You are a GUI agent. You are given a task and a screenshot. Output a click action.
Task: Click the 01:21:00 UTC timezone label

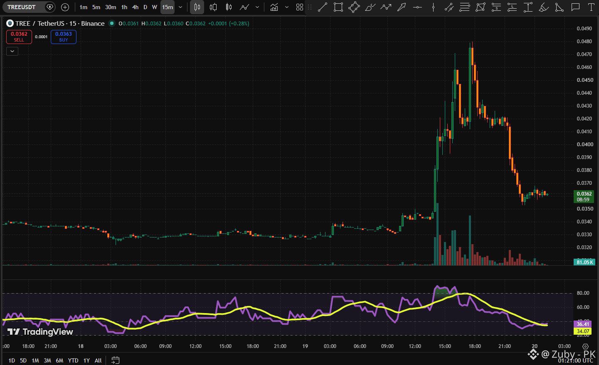(x=576, y=360)
